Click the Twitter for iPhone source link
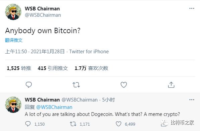The width and height of the screenshot is (200, 131). pyautogui.click(x=89, y=52)
